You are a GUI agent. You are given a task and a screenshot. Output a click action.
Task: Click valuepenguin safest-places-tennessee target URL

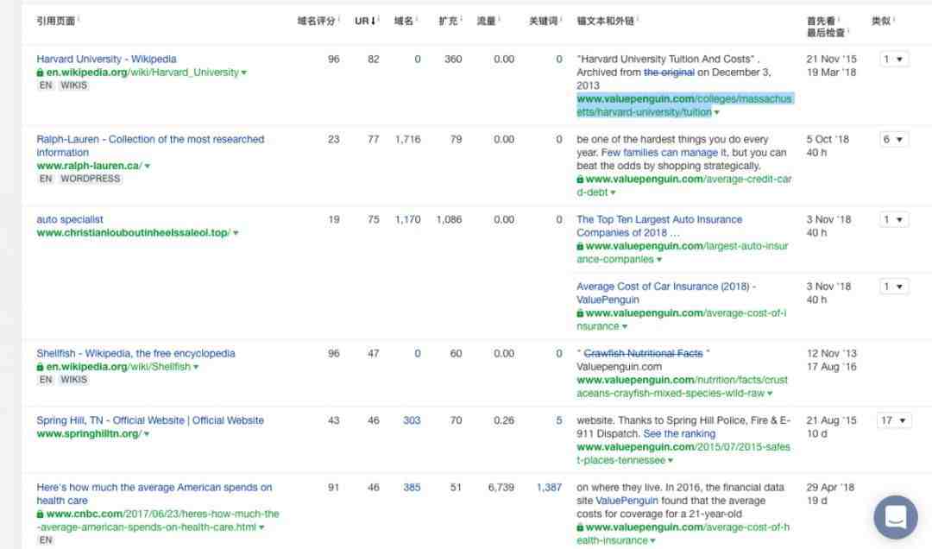683,453
